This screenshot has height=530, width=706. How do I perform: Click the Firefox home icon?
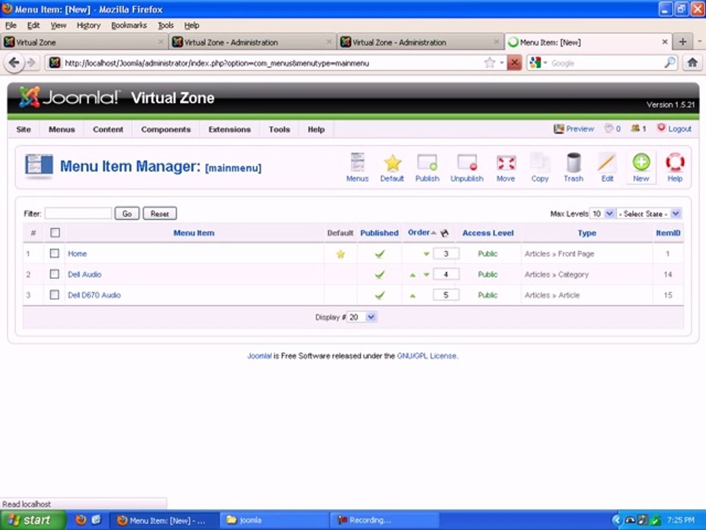pos(692,63)
